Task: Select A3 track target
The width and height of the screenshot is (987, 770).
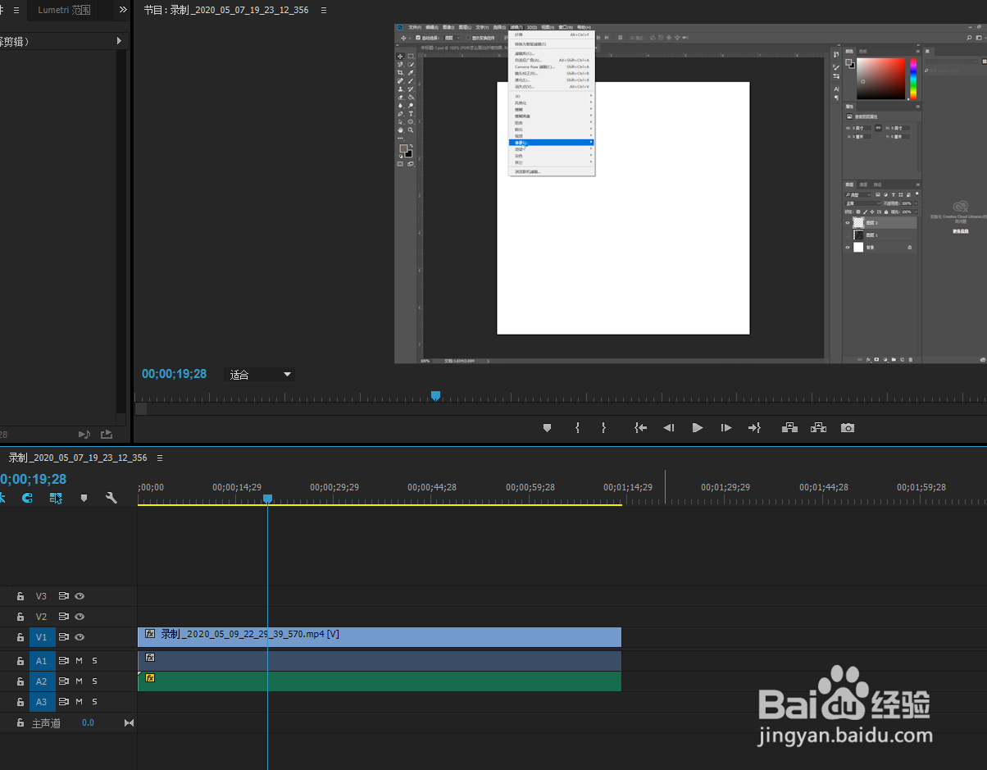Action: coord(42,702)
